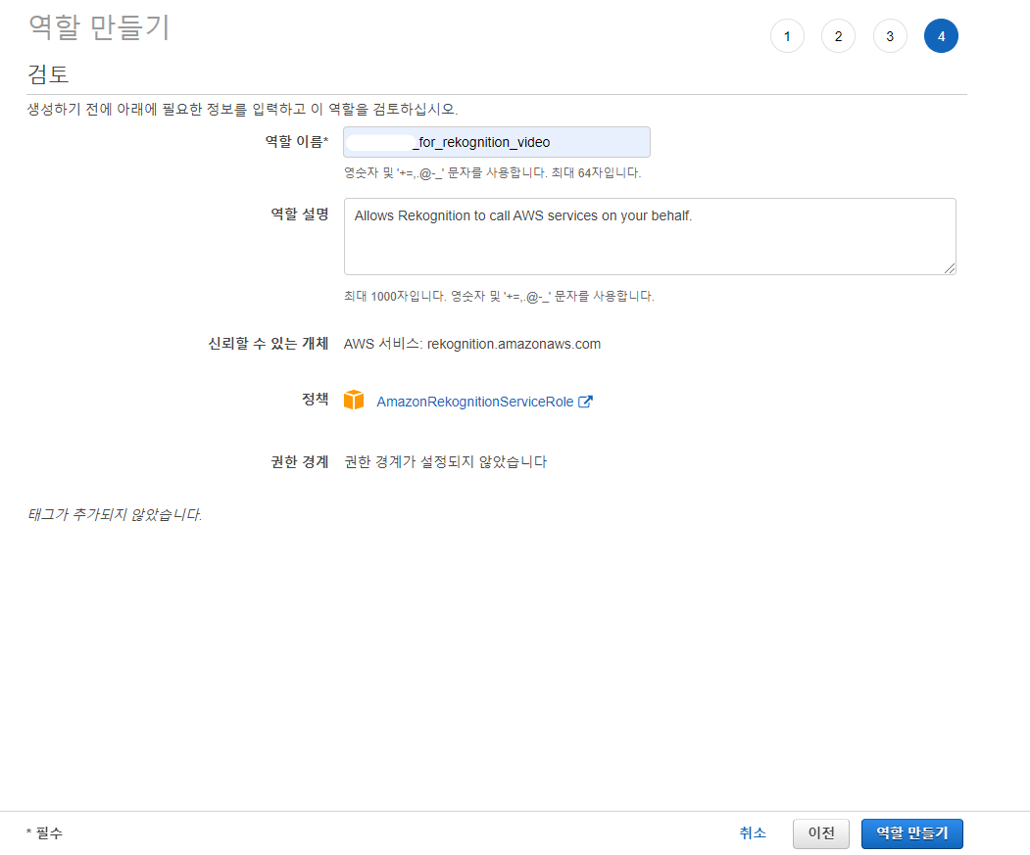The height and width of the screenshot is (855, 1030).
Task: Click the 생성하기 전에 instruction sentence
Action: click(x=242, y=109)
